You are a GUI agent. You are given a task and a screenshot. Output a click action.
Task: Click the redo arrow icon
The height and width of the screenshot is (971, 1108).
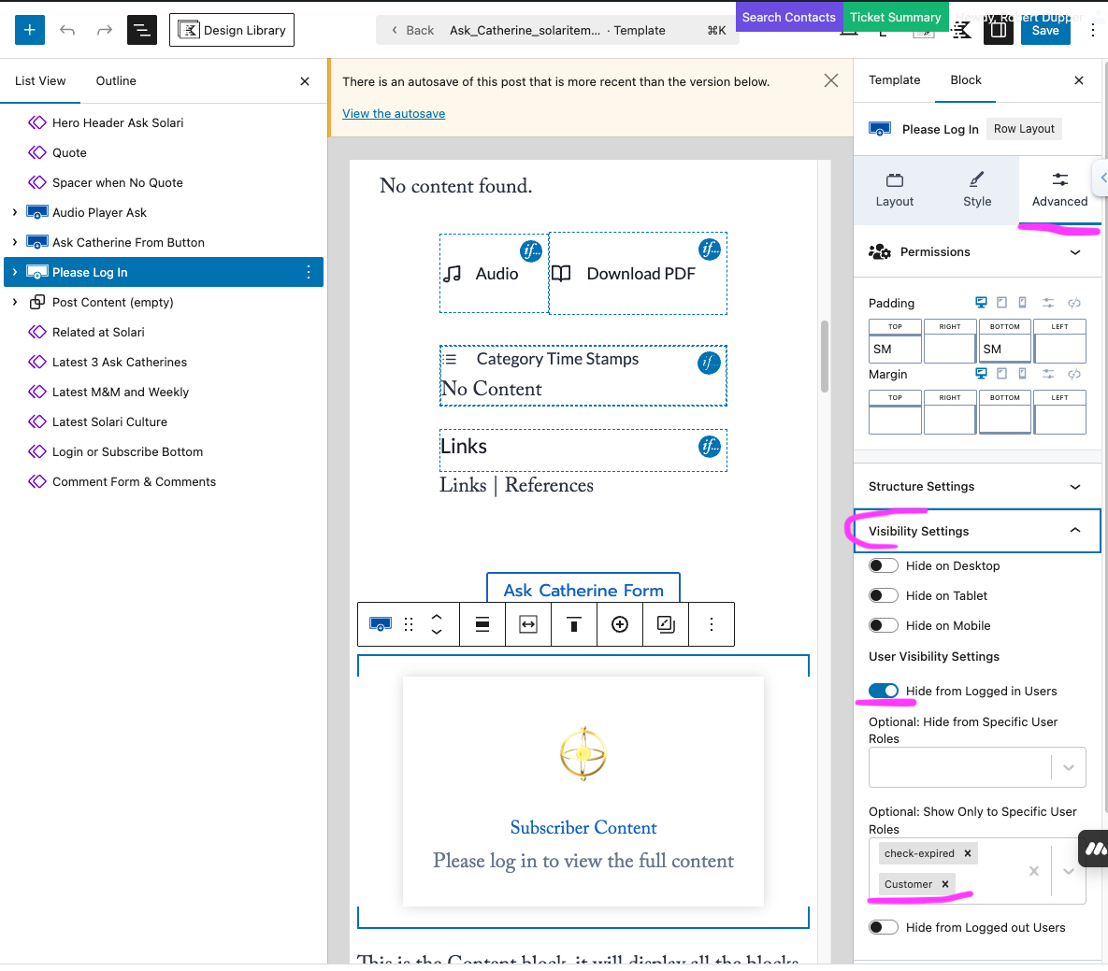(x=105, y=30)
